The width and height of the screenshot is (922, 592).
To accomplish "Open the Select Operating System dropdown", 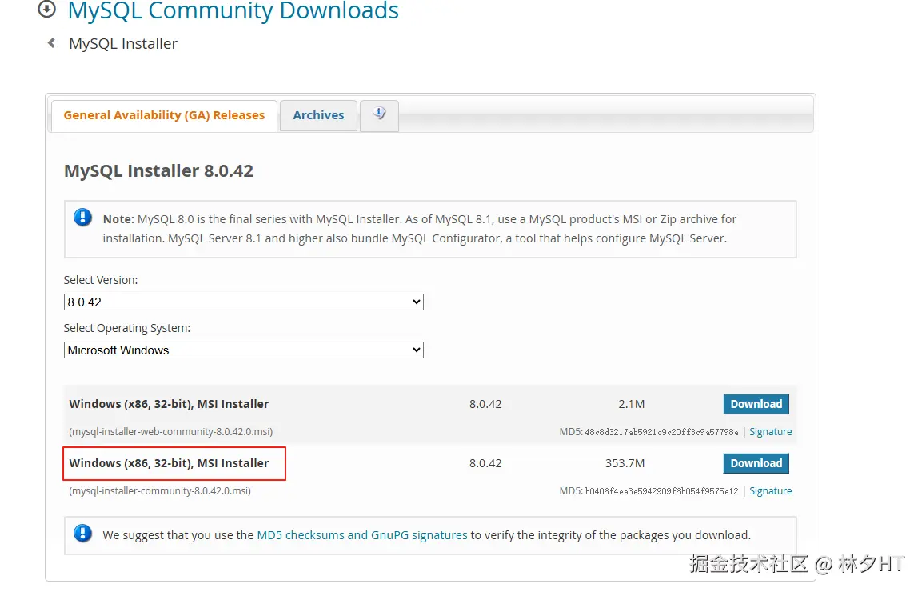I will point(243,350).
